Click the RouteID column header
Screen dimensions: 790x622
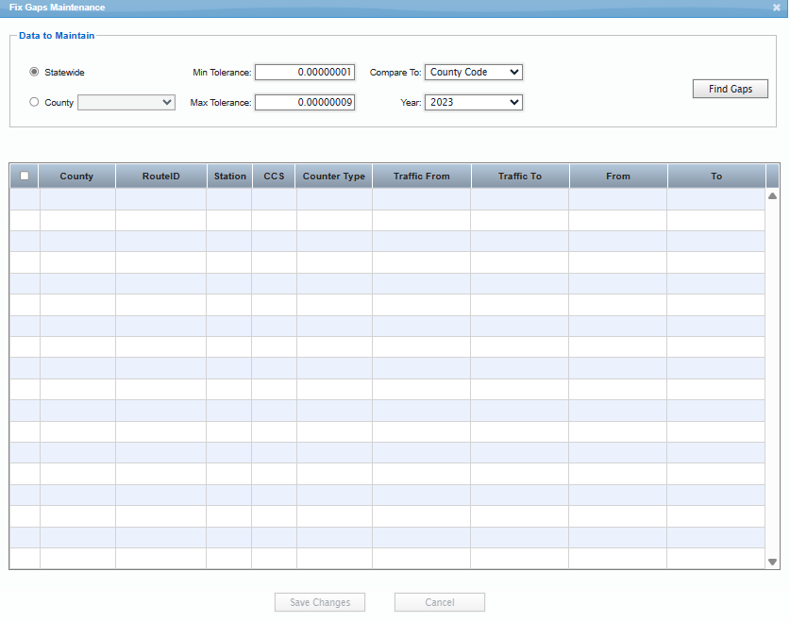point(160,175)
